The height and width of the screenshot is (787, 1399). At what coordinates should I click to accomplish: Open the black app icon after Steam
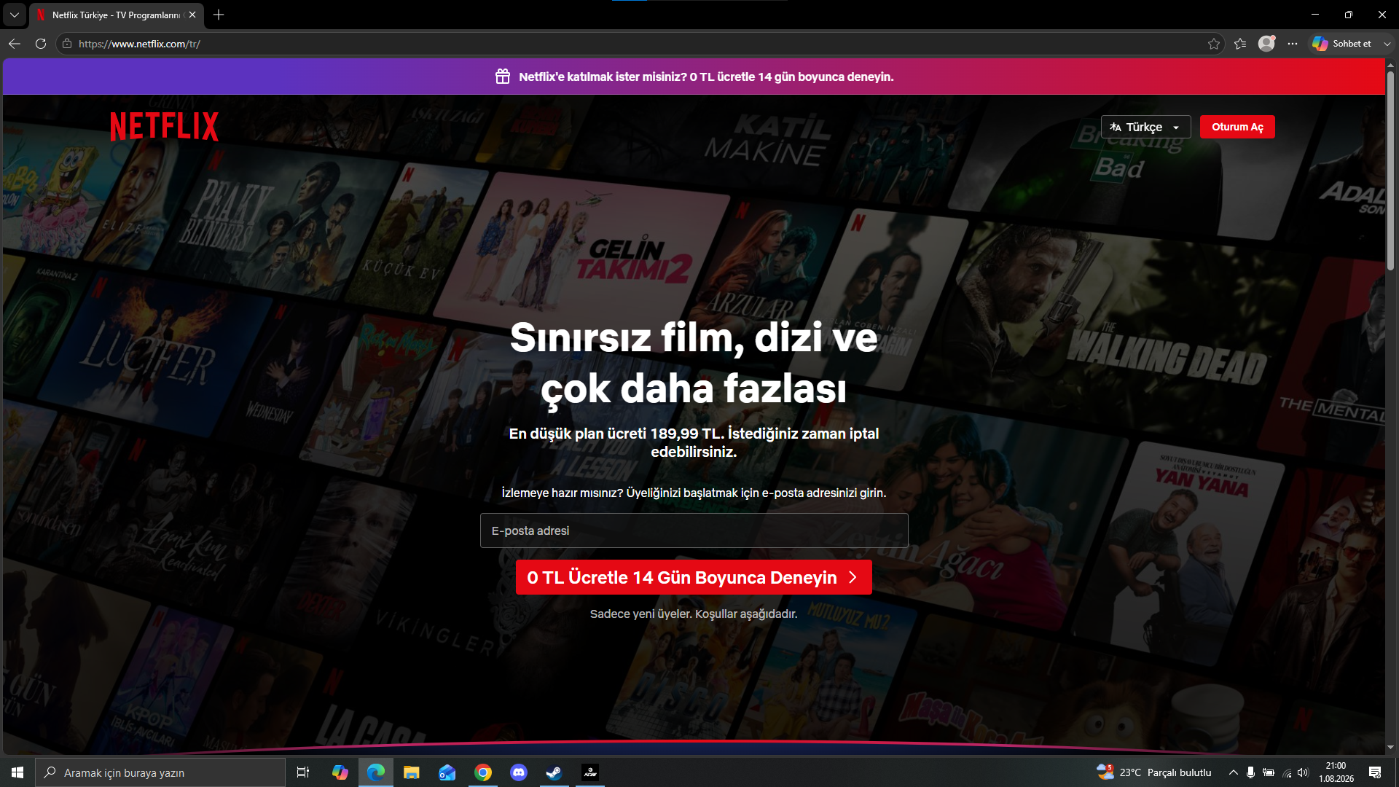click(x=590, y=772)
